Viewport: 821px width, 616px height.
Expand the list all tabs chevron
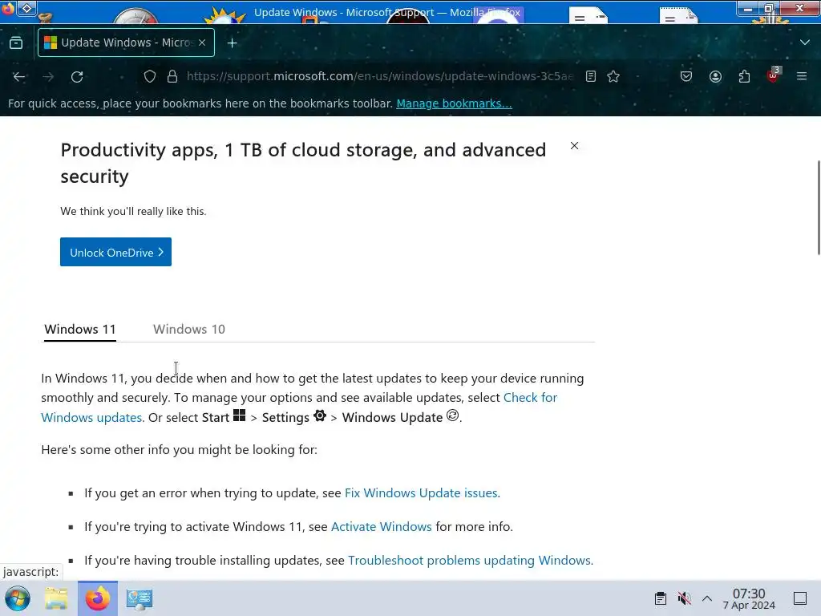pos(805,43)
